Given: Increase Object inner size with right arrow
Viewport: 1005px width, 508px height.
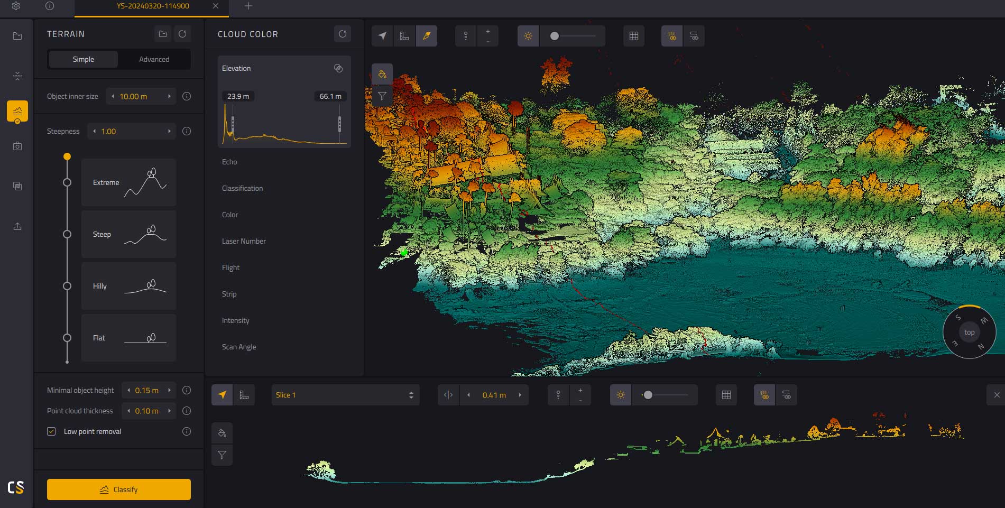Looking at the screenshot, I should 169,96.
